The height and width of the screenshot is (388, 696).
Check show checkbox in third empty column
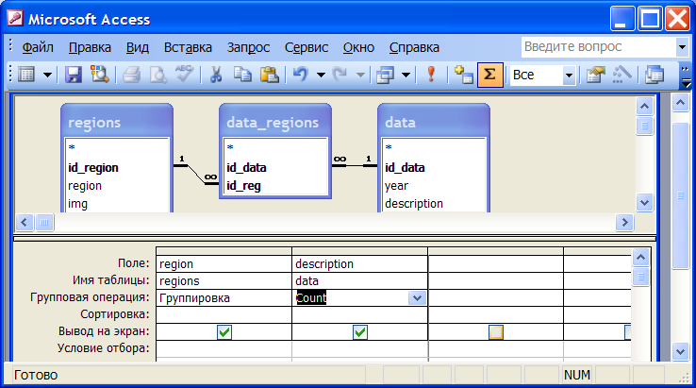coord(496,332)
